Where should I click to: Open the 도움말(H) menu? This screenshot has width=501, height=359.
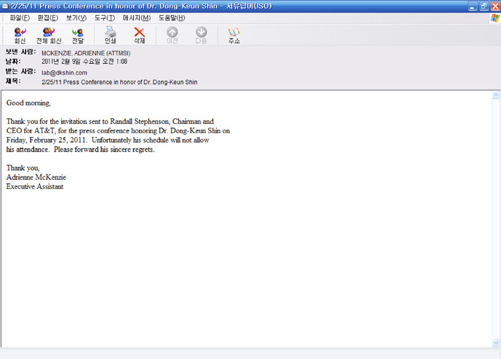coord(172,18)
